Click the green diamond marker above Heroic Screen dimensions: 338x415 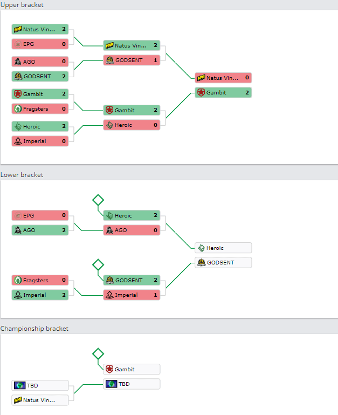point(98,200)
